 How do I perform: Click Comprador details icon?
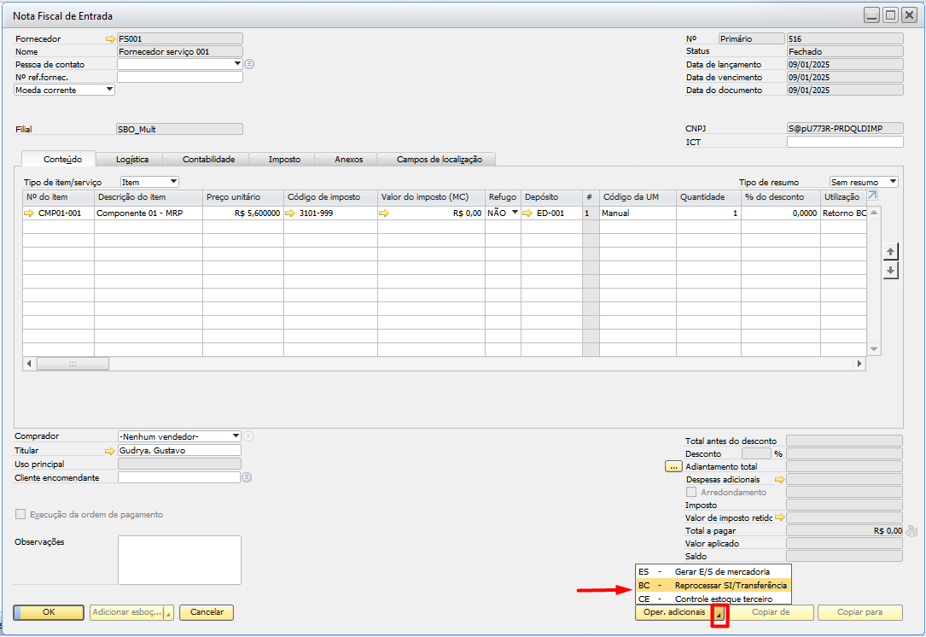(x=248, y=436)
